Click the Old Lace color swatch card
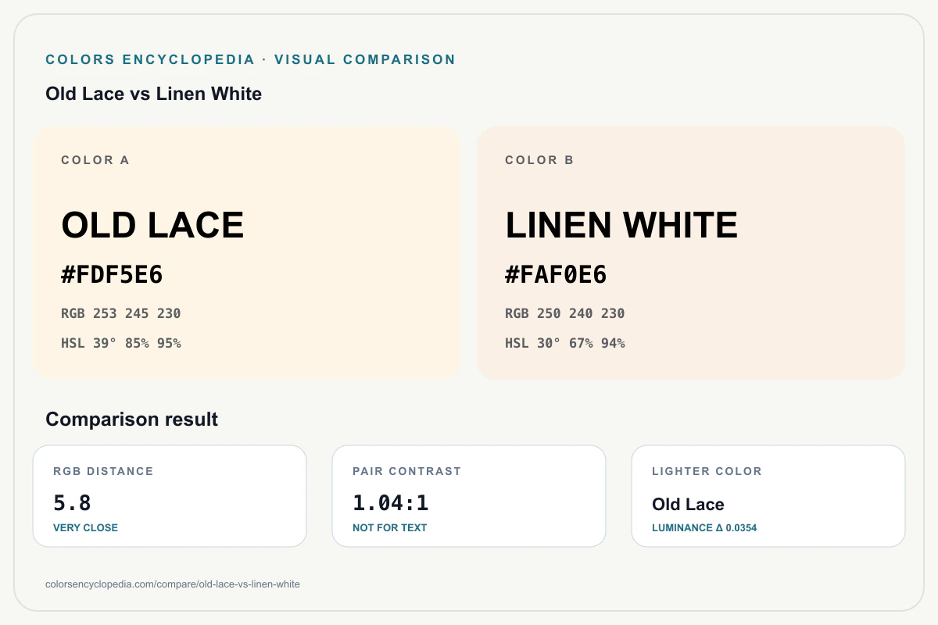 coord(247,253)
